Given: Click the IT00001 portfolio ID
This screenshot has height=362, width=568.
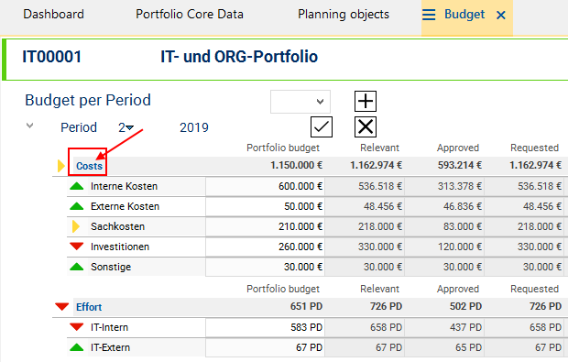Looking at the screenshot, I should pos(52,57).
